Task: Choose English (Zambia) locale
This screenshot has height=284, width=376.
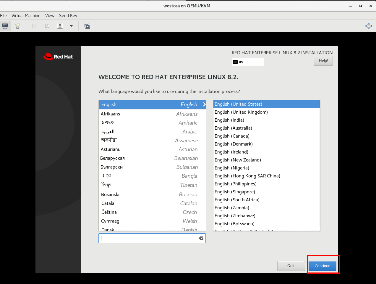Action: (267, 208)
